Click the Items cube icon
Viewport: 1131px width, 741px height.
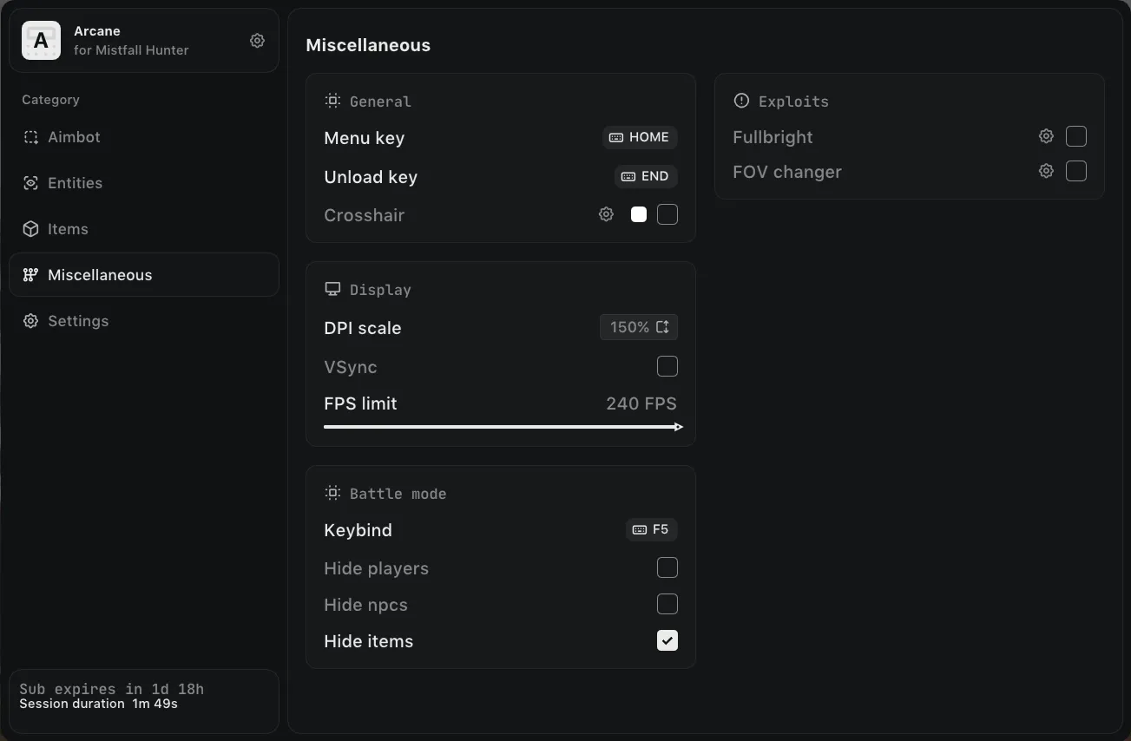point(31,229)
